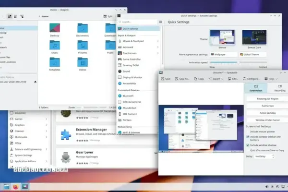Open Thunderbolt settings

[x=137, y=108]
